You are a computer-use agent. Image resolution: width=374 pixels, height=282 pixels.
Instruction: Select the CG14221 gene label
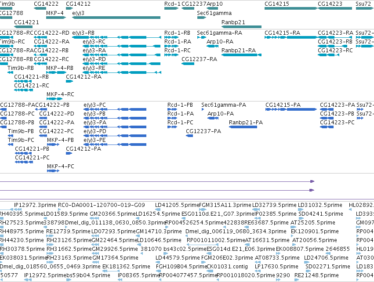(26, 22)
